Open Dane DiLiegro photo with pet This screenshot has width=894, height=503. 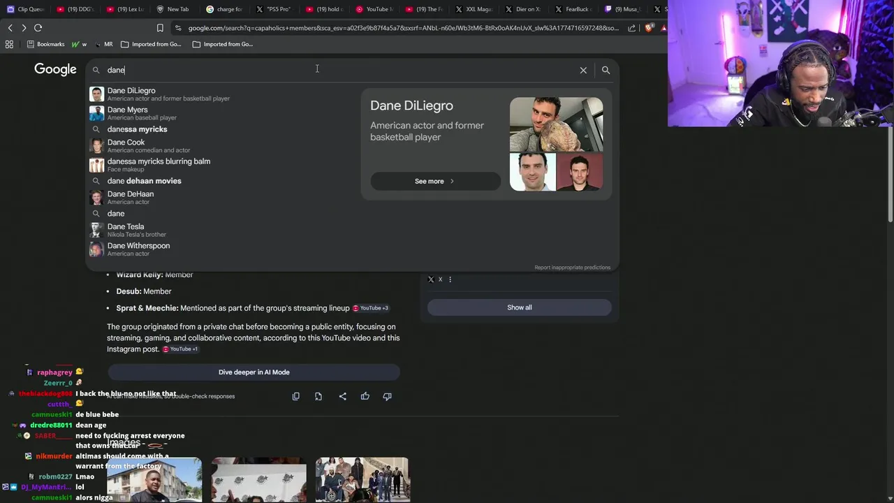pos(556,124)
